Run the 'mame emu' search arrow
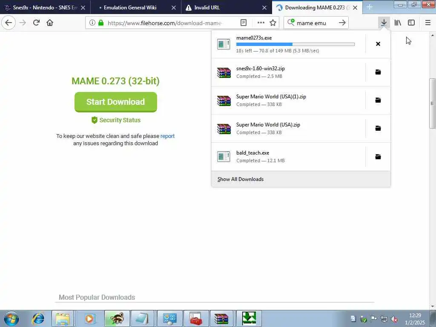The height and width of the screenshot is (327, 436). point(342,23)
